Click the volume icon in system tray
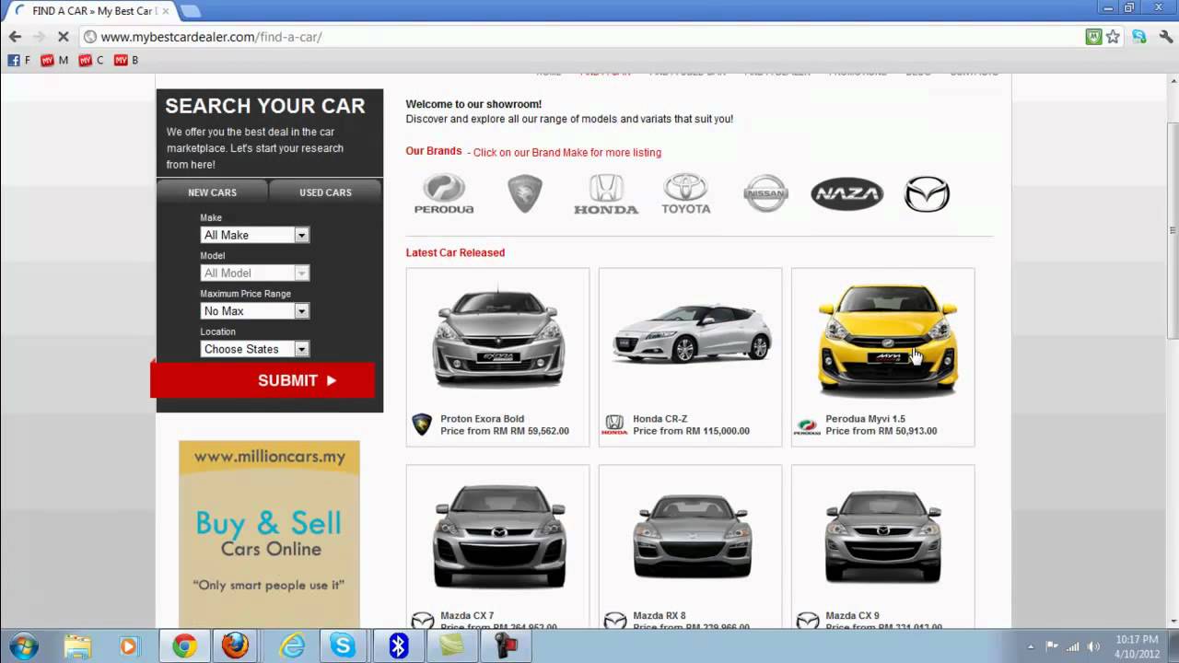This screenshot has height=663, width=1179. [x=1094, y=646]
